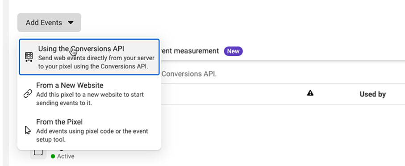The width and height of the screenshot is (405, 166).
Task: Select From the Pixel menu entry
Action: click(x=89, y=130)
